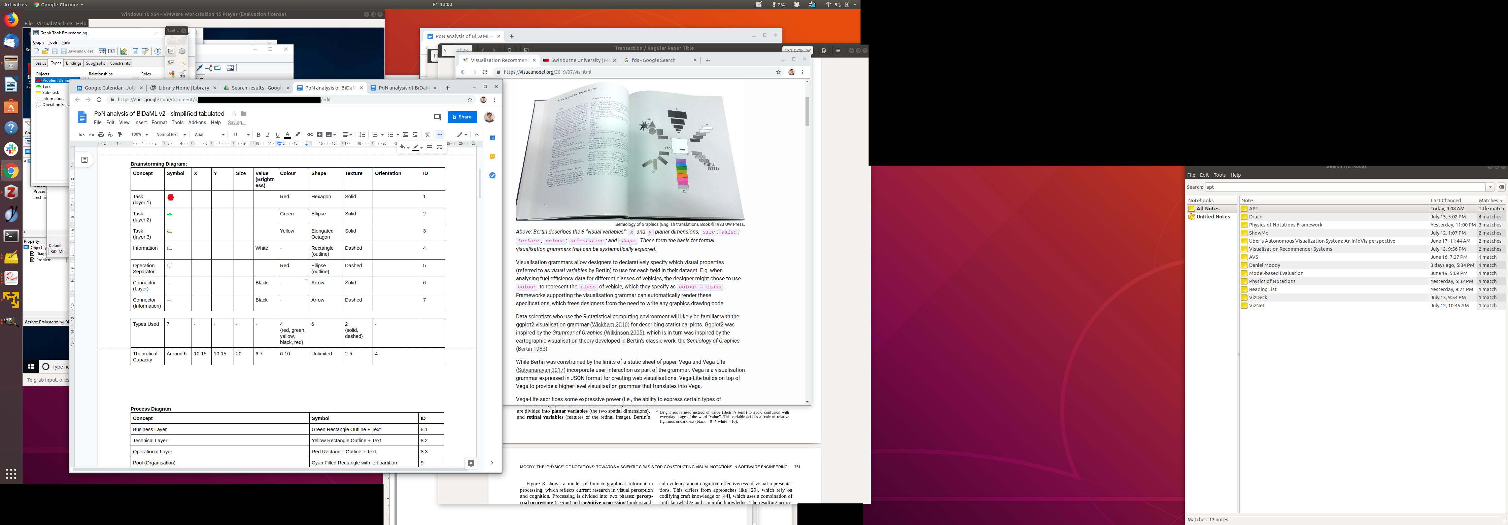Click the blue Share button
Viewport: 1508px width, 525px height.
coord(462,117)
